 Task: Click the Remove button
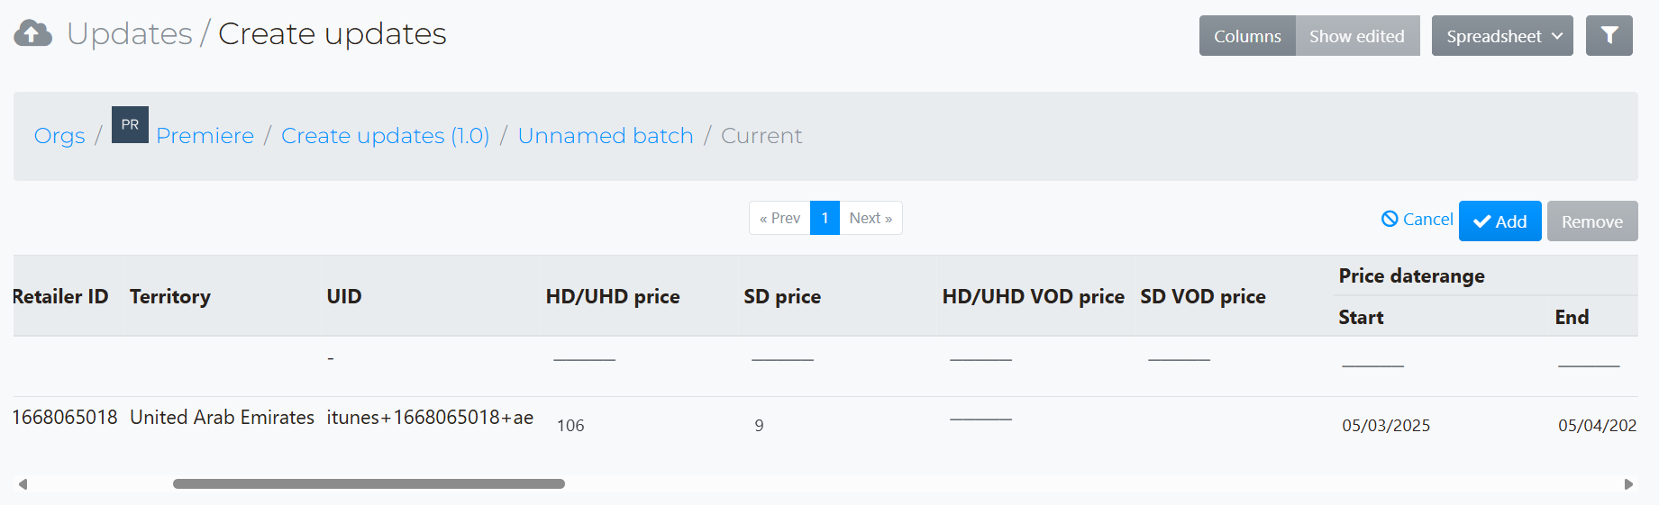[x=1592, y=221]
